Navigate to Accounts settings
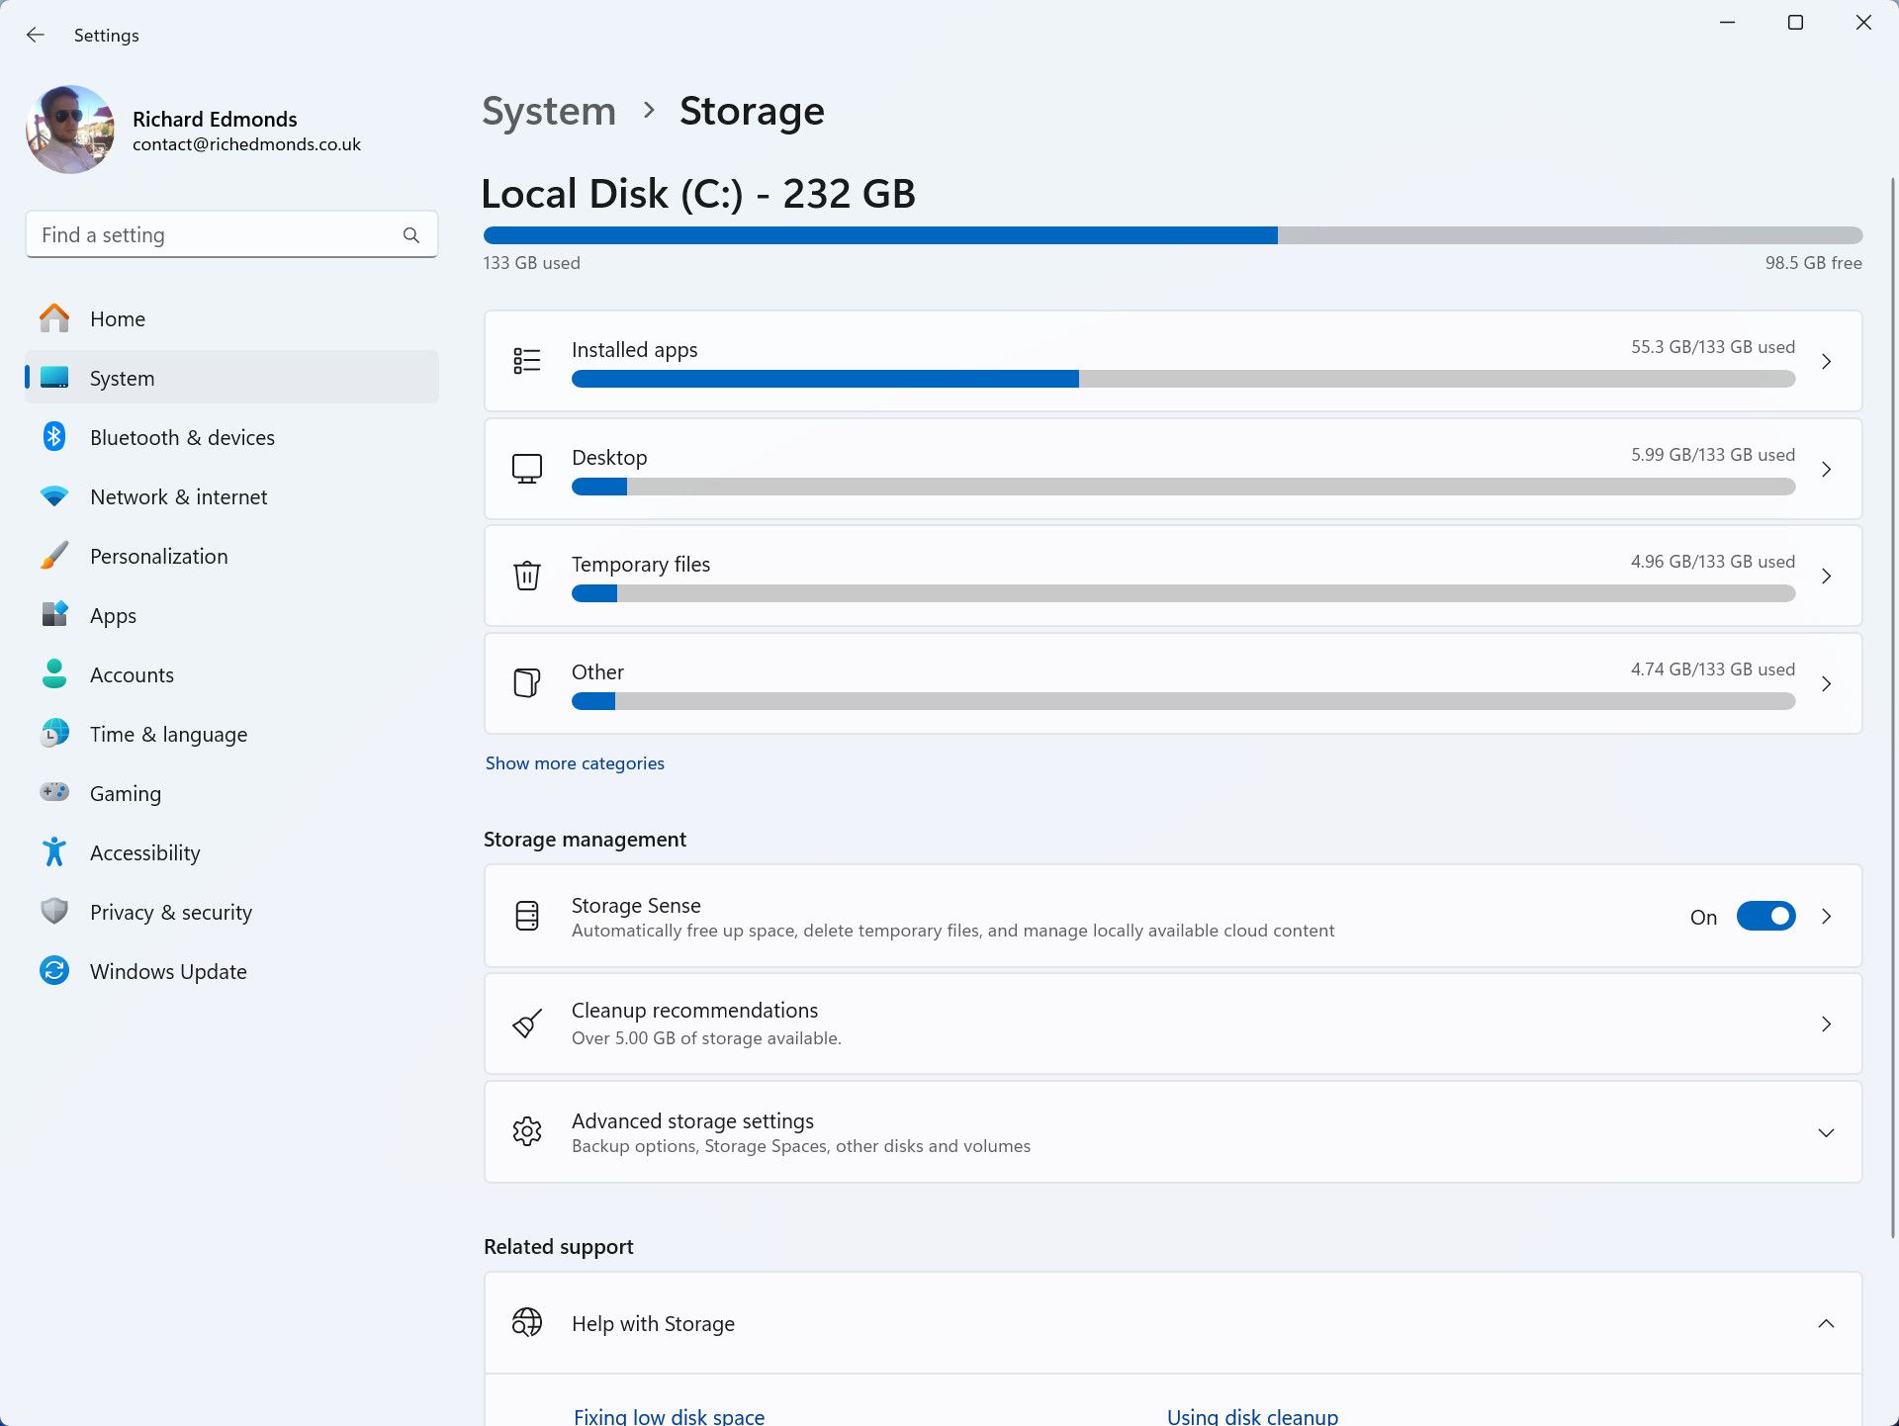1899x1426 pixels. coord(132,674)
